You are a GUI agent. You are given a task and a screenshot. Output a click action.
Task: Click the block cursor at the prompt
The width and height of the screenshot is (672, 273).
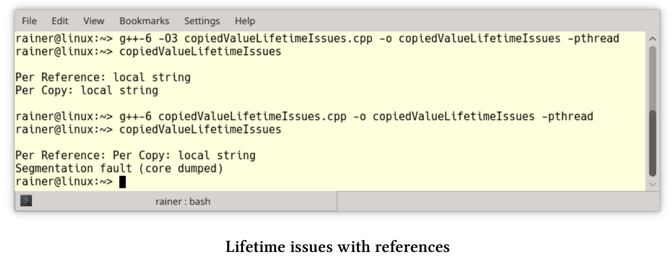pyautogui.click(x=122, y=182)
